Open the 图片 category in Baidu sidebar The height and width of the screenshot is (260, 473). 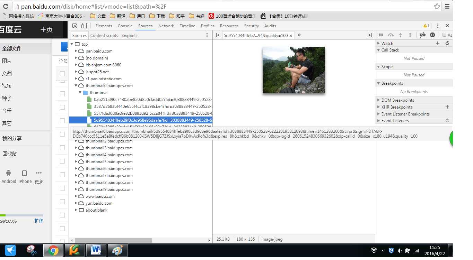coord(7,61)
